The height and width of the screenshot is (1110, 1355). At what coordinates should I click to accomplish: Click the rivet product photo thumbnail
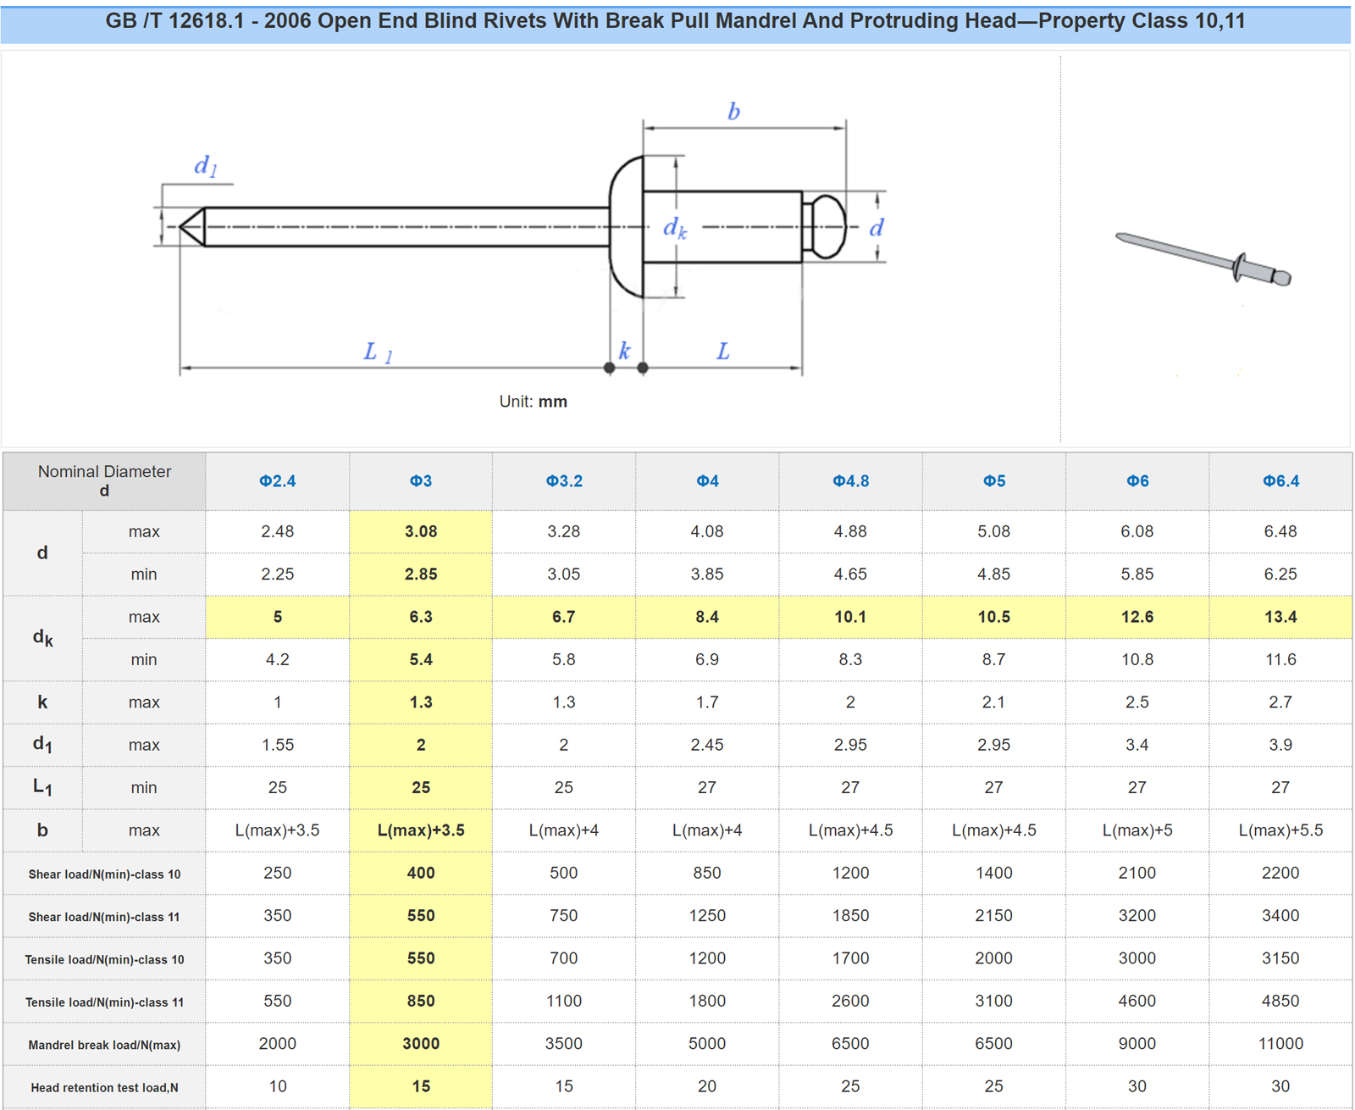click(1203, 260)
